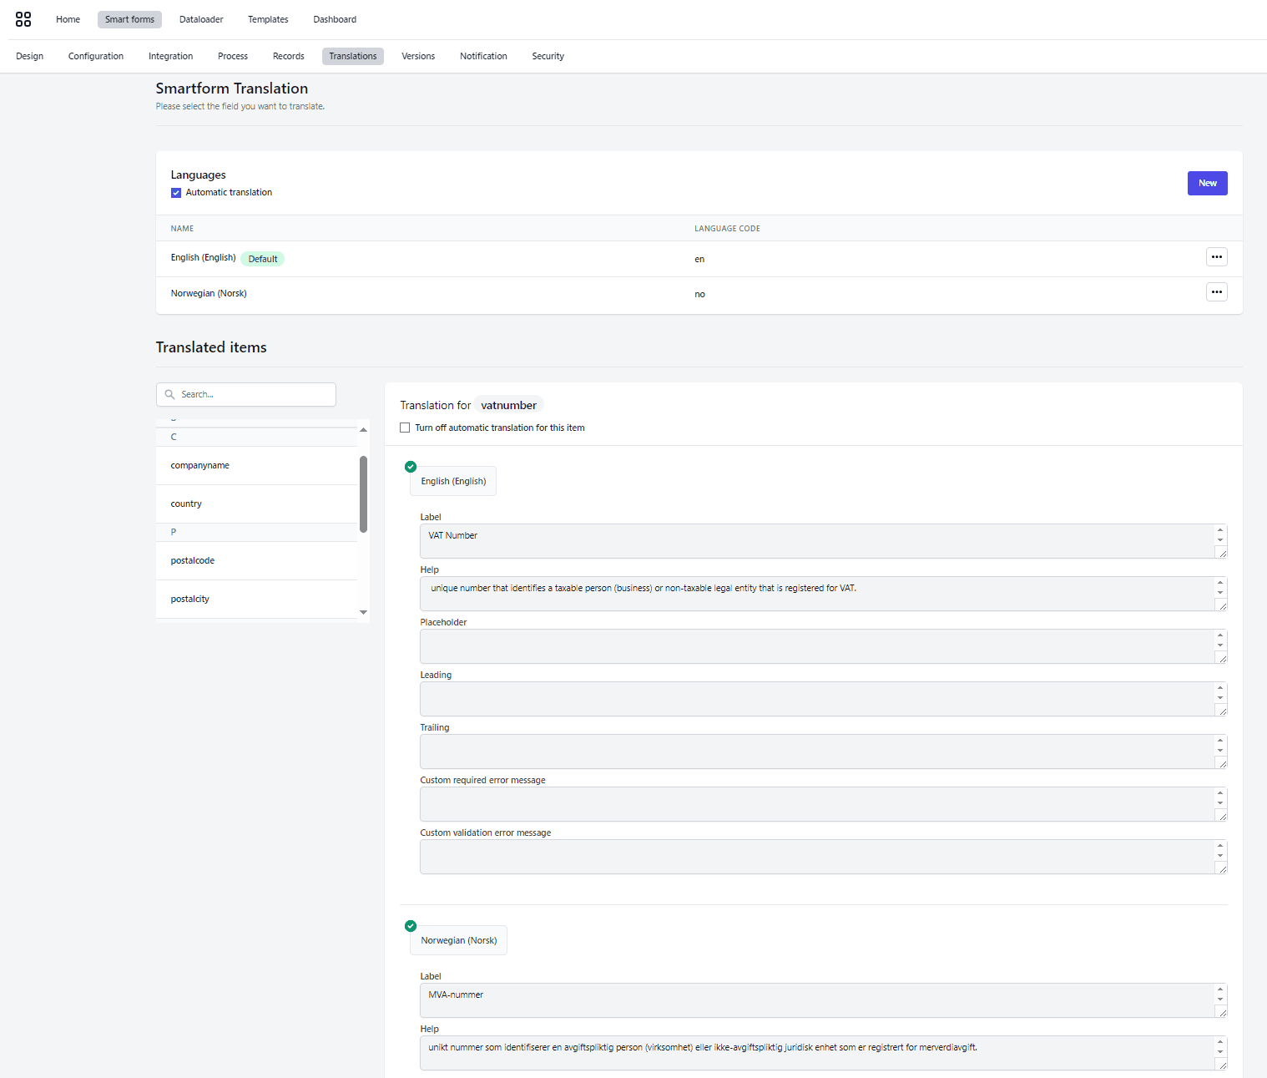The width and height of the screenshot is (1267, 1078).
Task: Select the postalcode item in the list
Action: (193, 560)
